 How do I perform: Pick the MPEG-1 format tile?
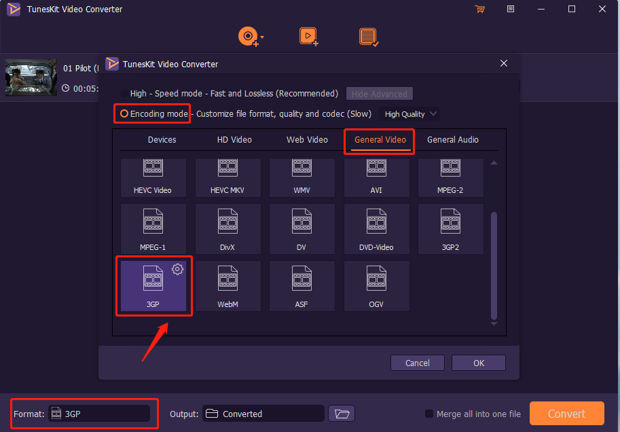click(153, 229)
